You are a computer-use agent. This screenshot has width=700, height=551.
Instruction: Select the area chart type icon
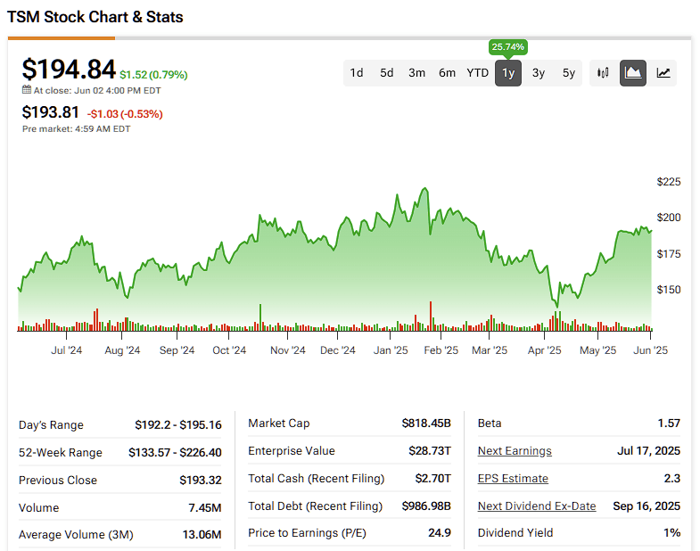coord(633,73)
